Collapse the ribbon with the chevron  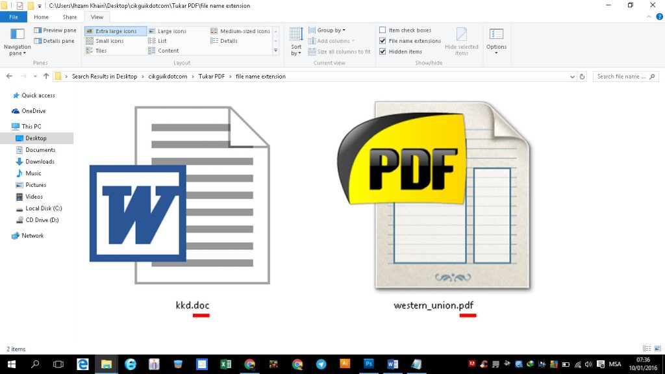pos(649,17)
